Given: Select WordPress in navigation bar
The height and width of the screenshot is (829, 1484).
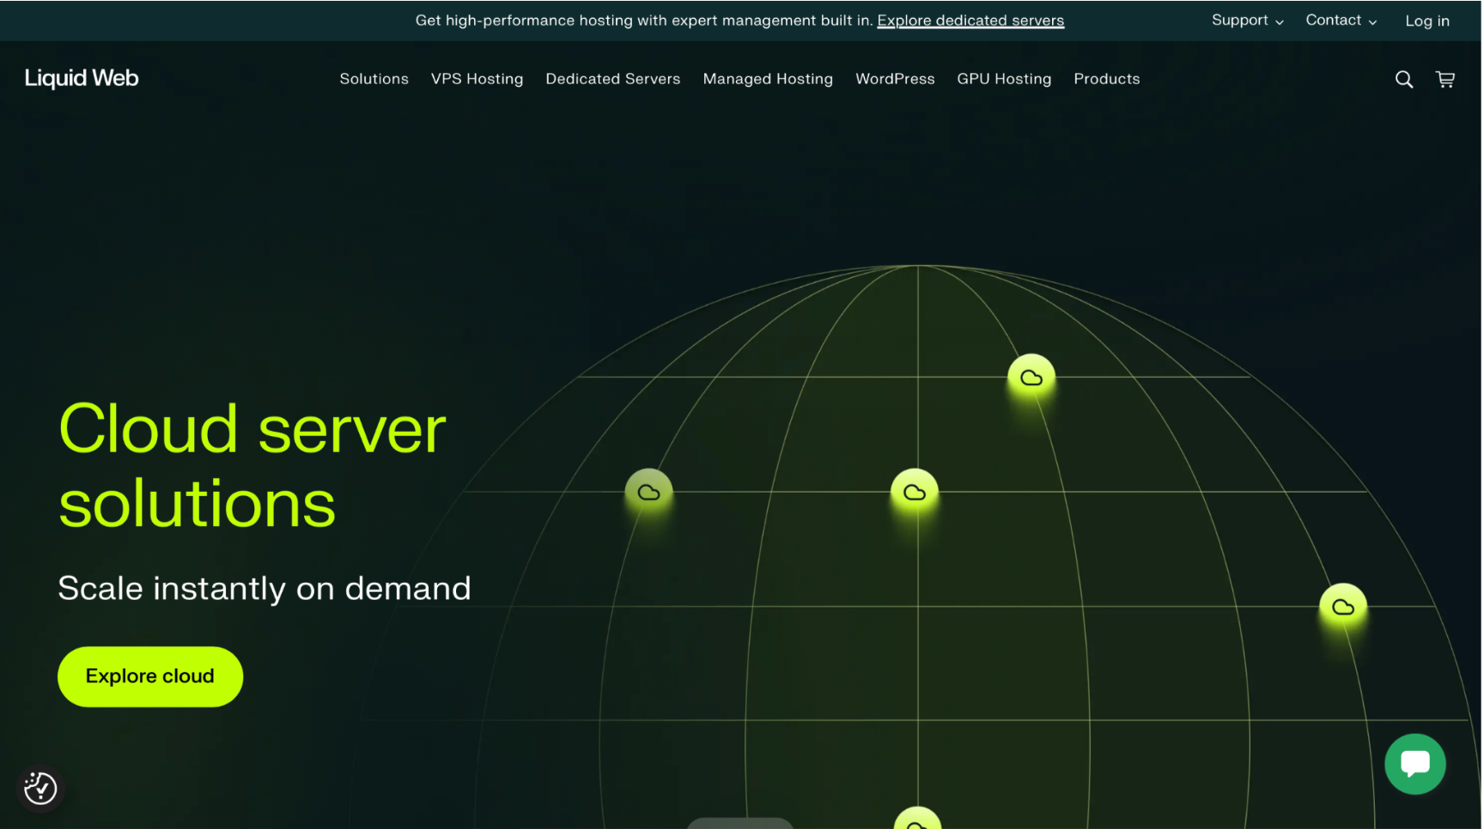Looking at the screenshot, I should click(895, 79).
